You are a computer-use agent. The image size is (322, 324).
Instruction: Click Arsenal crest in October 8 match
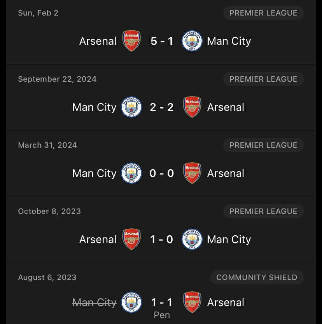click(131, 240)
